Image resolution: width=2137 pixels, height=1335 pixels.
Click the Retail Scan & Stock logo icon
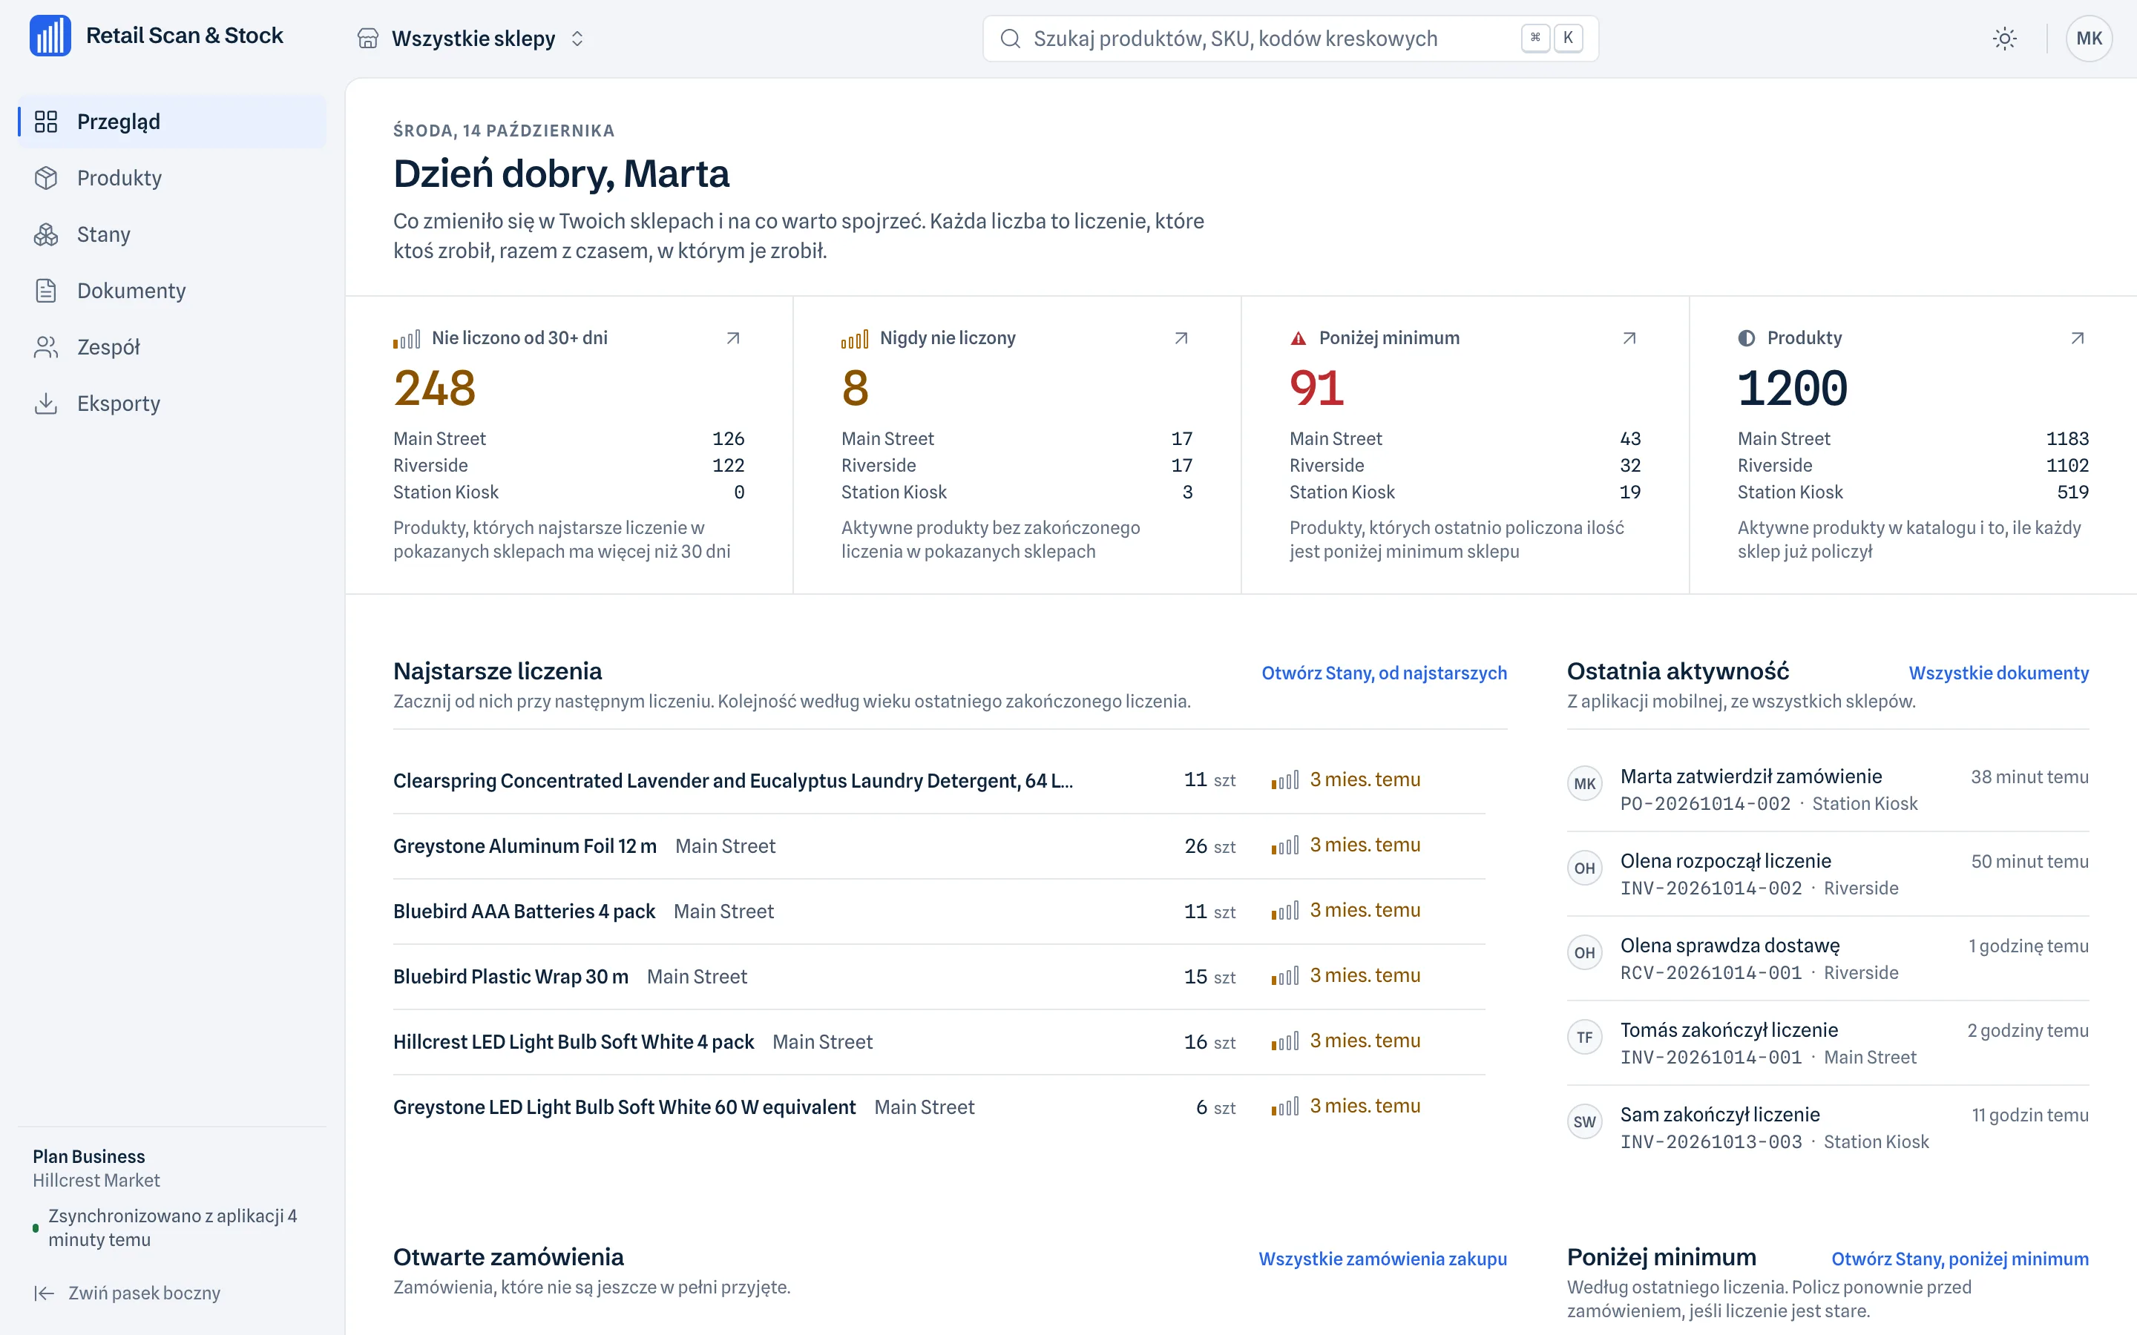pyautogui.click(x=50, y=36)
